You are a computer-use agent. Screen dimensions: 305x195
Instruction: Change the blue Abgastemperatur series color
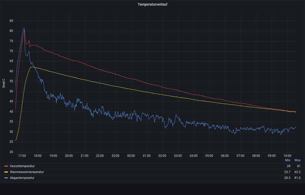pyautogui.click(x=6, y=178)
